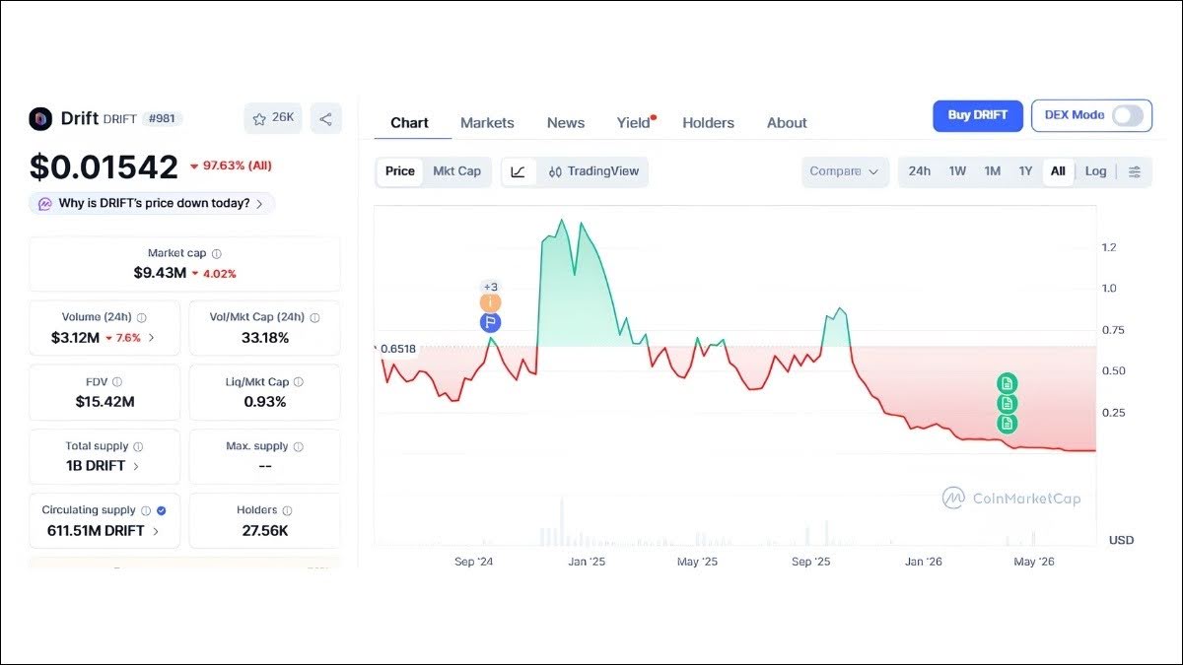
Task: Open the share icon button
Action: click(x=325, y=118)
